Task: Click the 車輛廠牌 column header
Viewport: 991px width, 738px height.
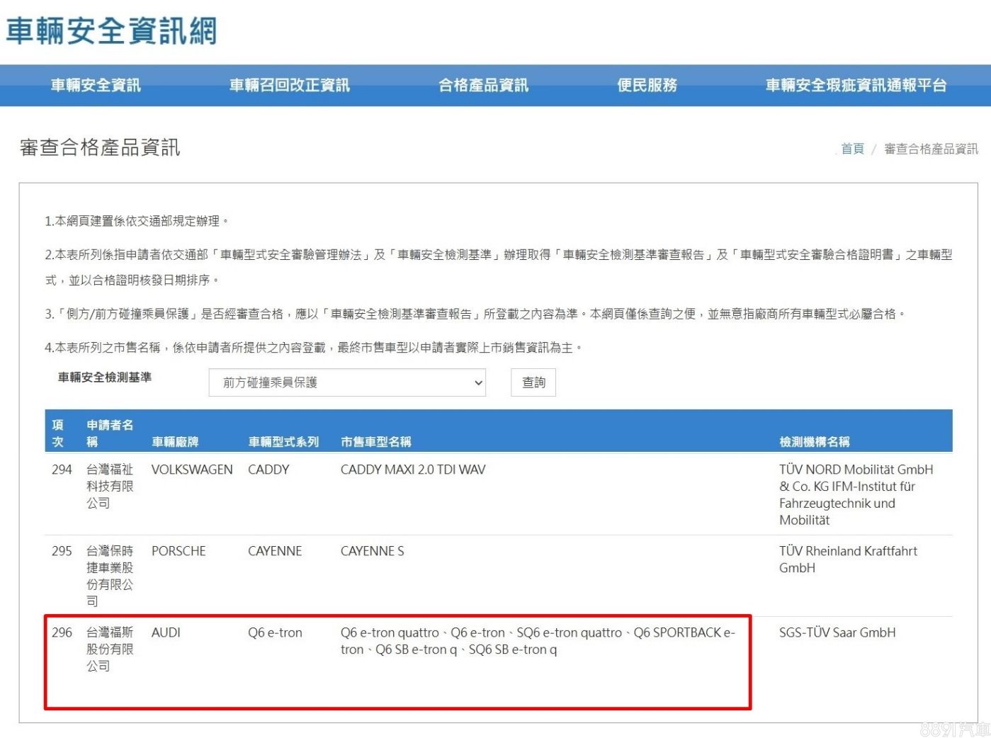Action: click(x=175, y=442)
